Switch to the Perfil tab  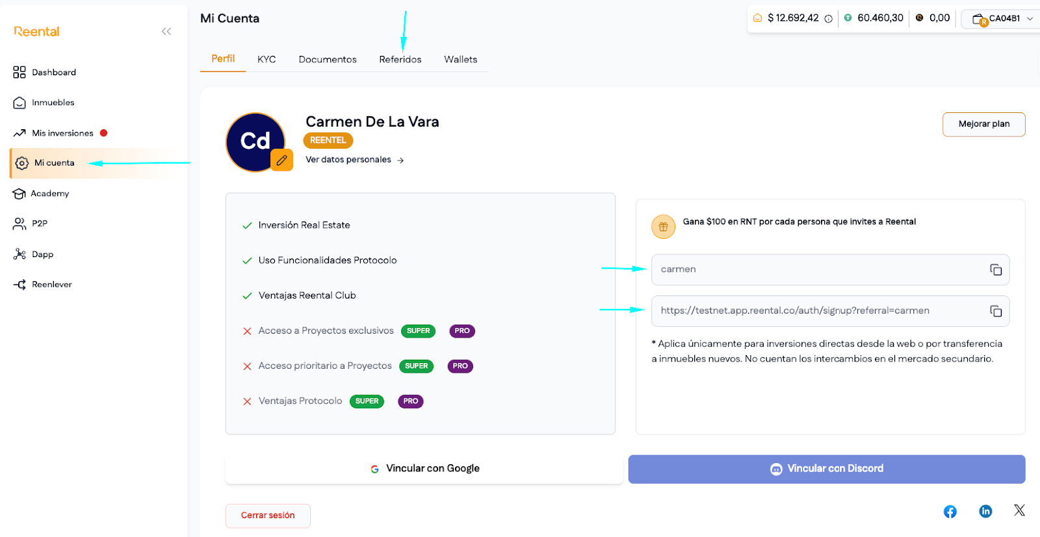pyautogui.click(x=223, y=58)
